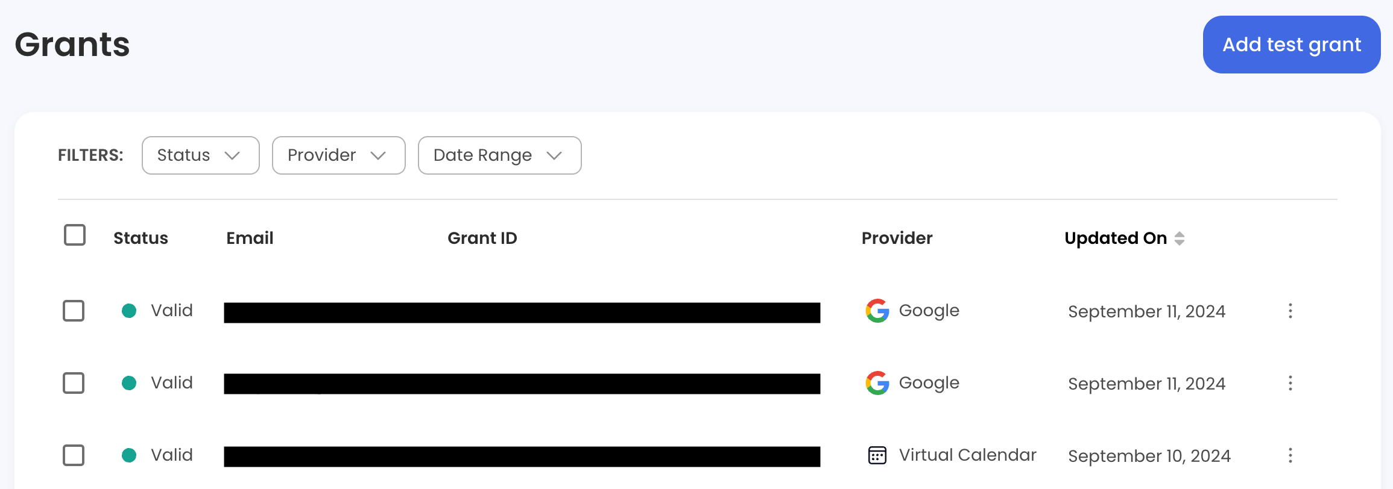Click the Grant ID column header
The image size is (1393, 489).
(x=482, y=237)
